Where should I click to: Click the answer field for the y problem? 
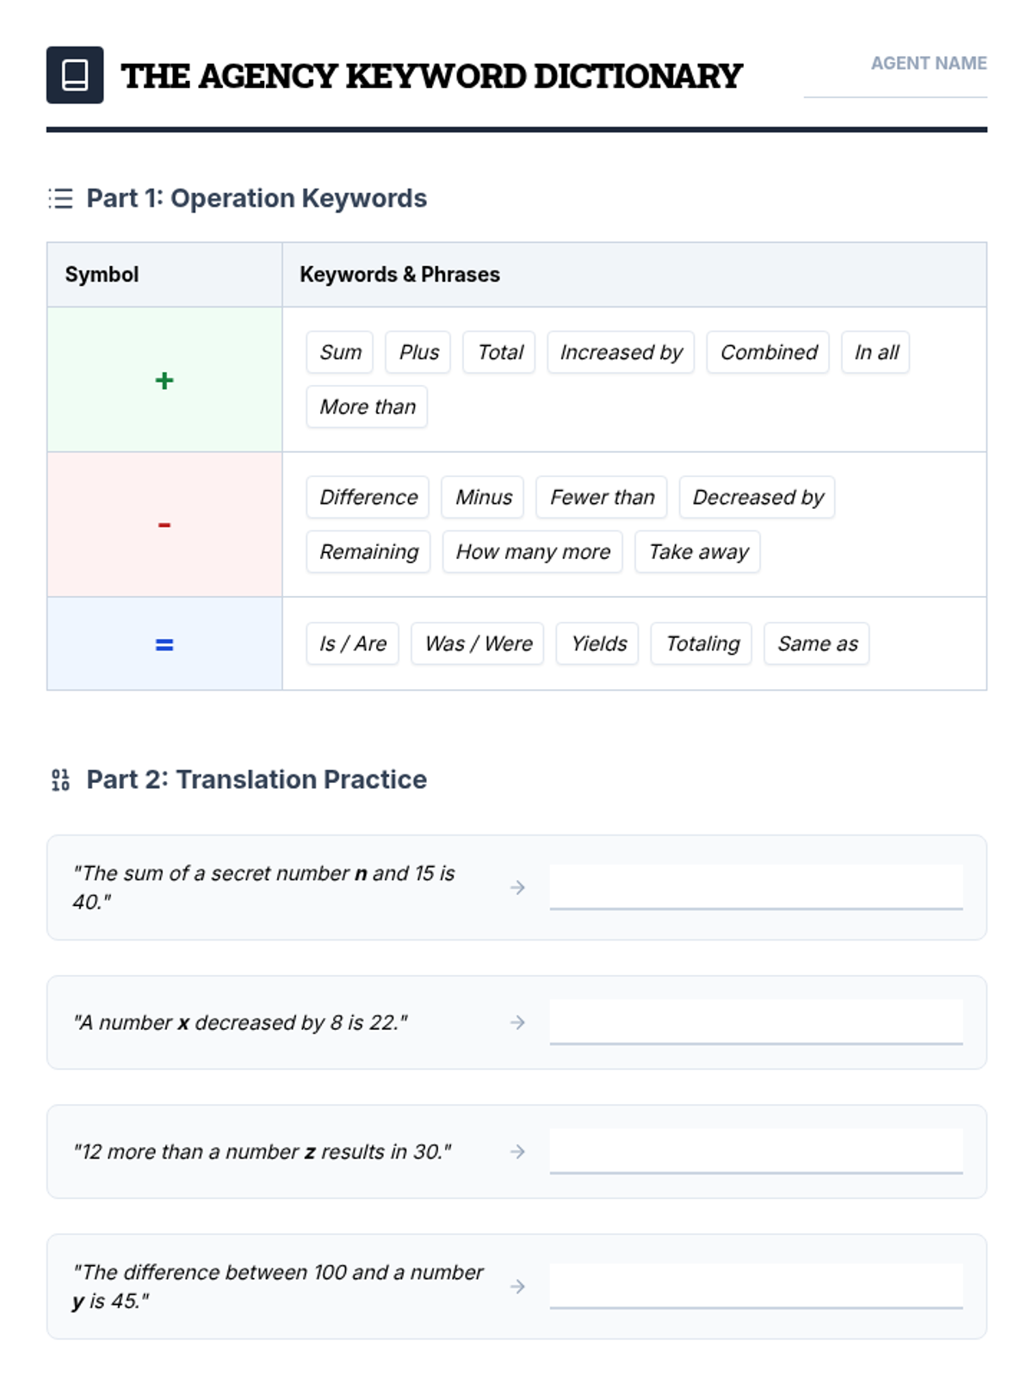click(756, 1286)
